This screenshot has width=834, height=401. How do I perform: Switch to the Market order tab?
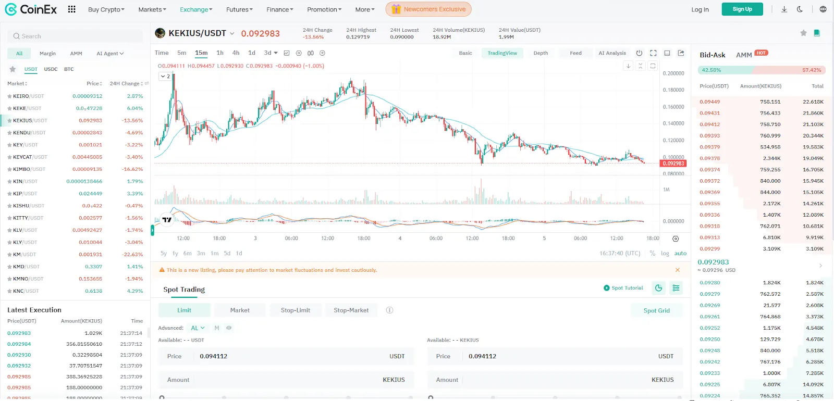(x=240, y=310)
